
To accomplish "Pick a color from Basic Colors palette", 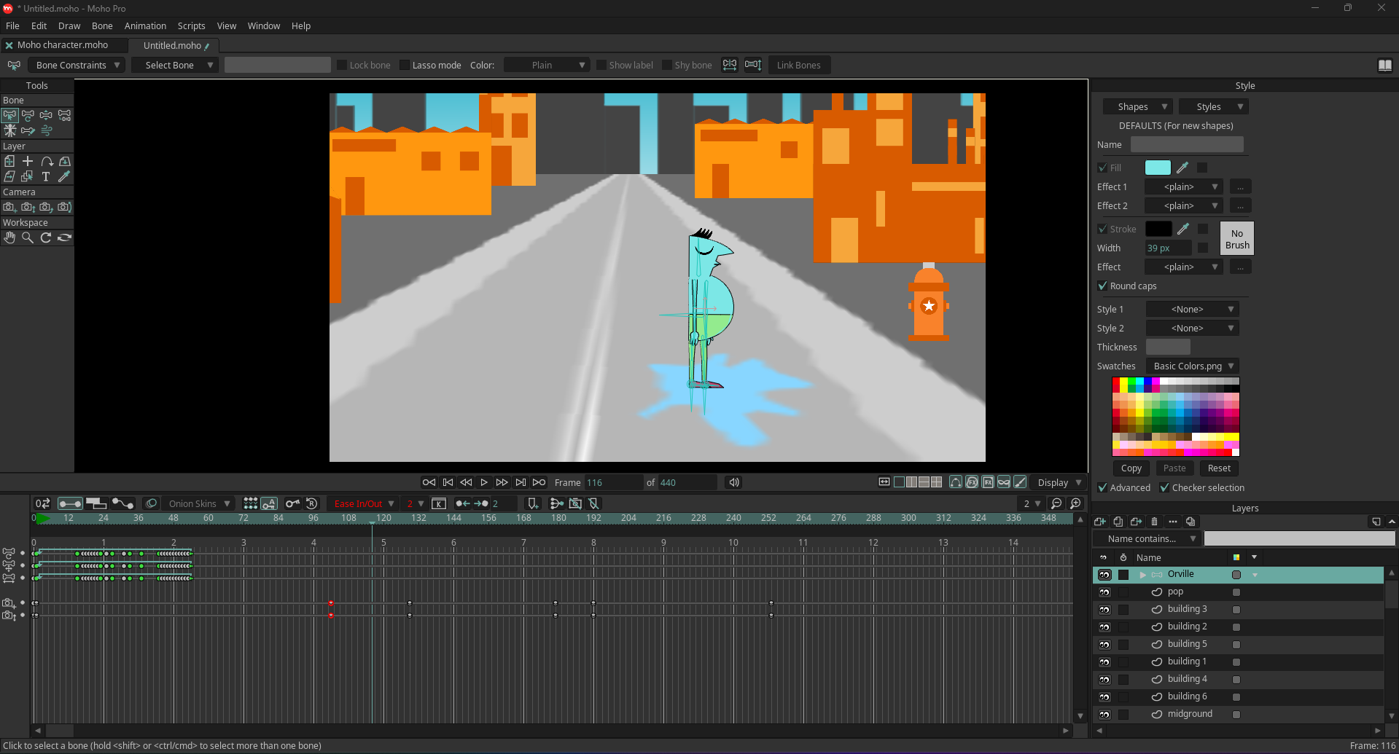I will (x=1175, y=417).
